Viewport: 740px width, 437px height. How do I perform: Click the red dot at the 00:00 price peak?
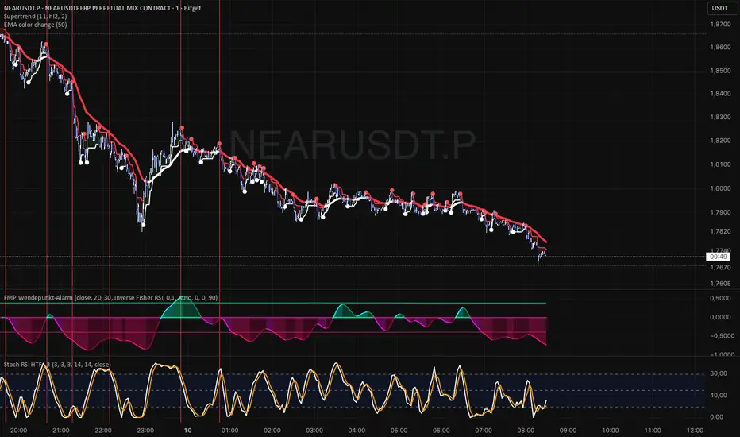(182, 128)
